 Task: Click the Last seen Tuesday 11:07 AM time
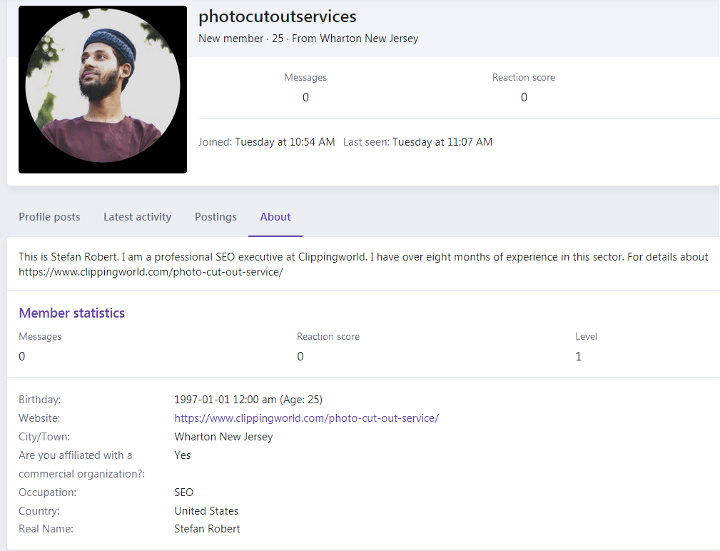pos(442,142)
